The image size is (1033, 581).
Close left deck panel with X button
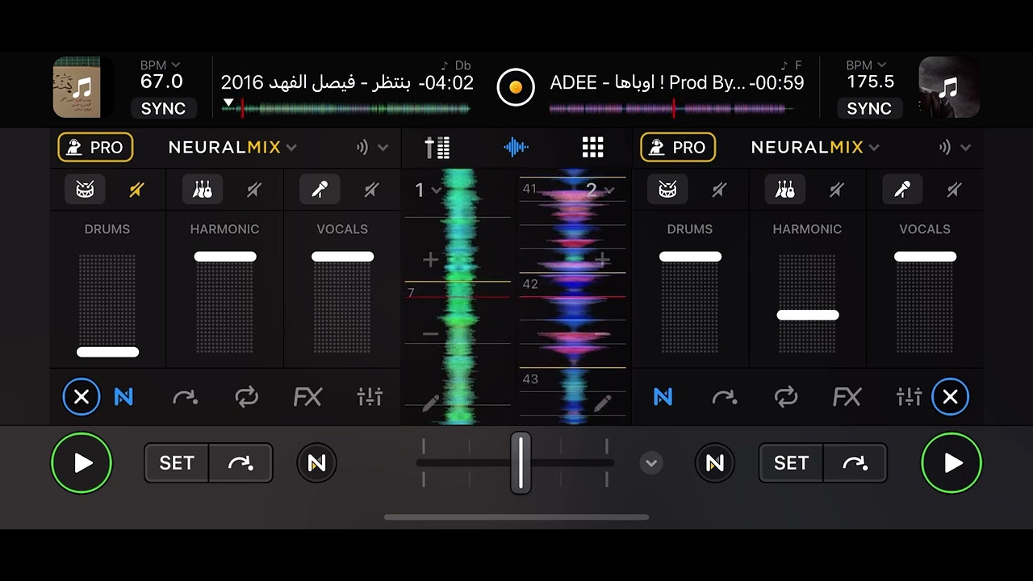tap(82, 396)
